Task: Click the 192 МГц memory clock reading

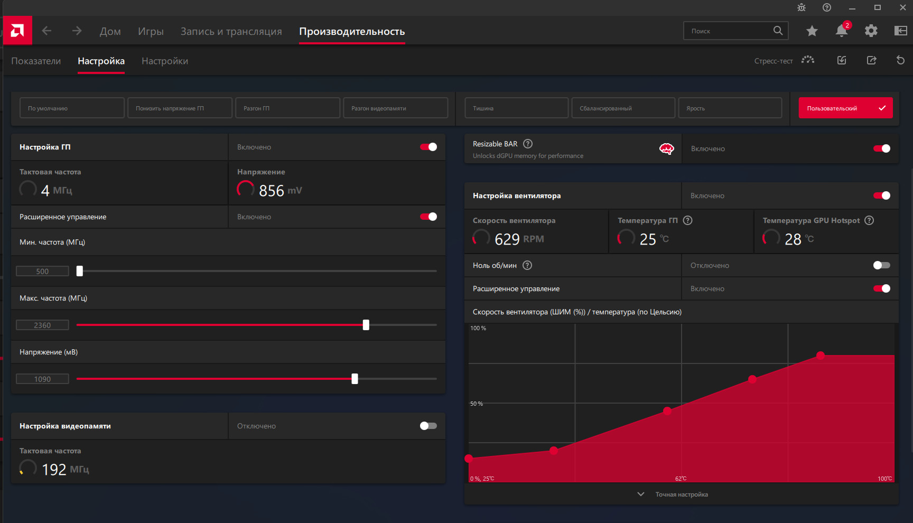Action: click(66, 469)
